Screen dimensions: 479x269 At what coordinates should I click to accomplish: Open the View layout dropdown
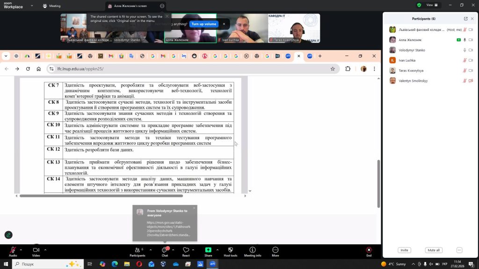click(x=432, y=5)
